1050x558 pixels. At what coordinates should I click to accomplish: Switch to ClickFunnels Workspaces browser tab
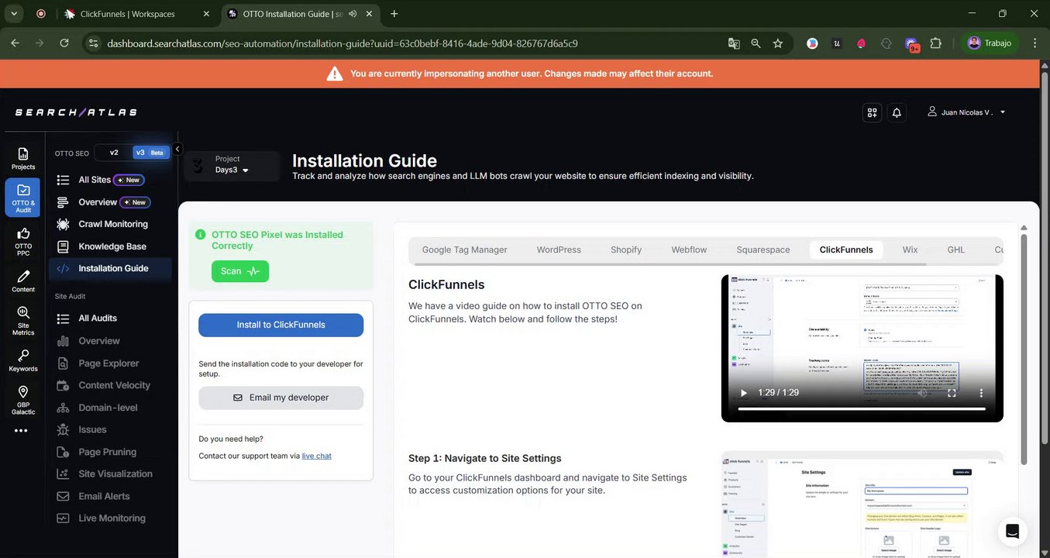[128, 14]
